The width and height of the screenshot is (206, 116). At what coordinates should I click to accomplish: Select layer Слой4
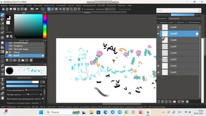point(178,53)
